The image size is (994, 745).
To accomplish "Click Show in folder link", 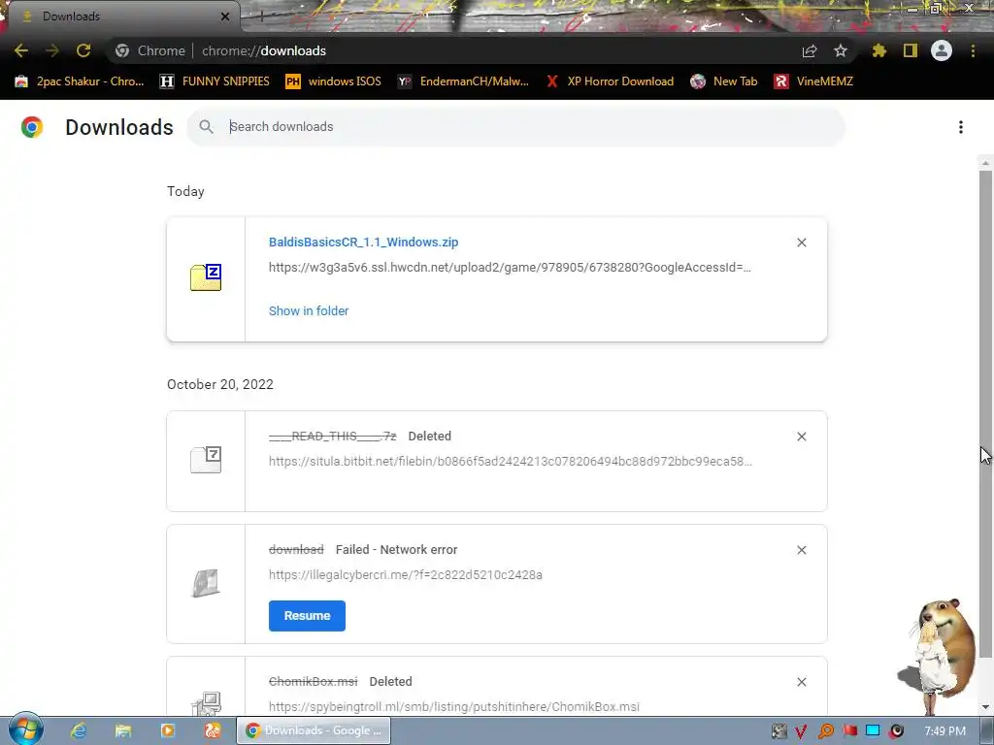I will [x=309, y=311].
